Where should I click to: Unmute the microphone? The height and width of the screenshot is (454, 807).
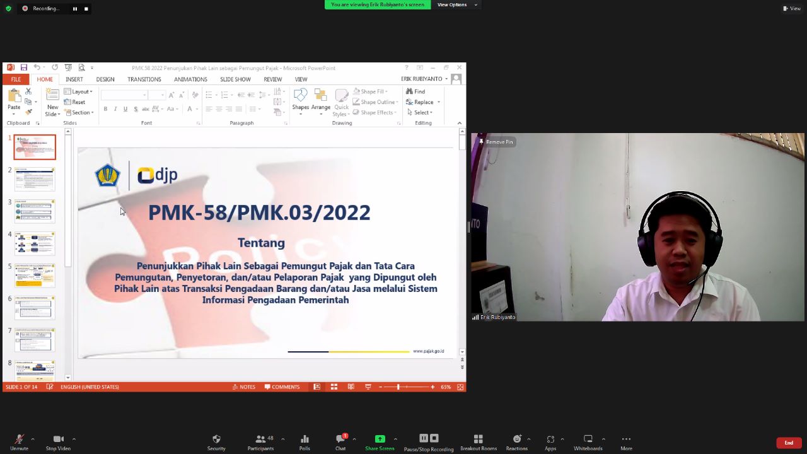[x=19, y=442]
